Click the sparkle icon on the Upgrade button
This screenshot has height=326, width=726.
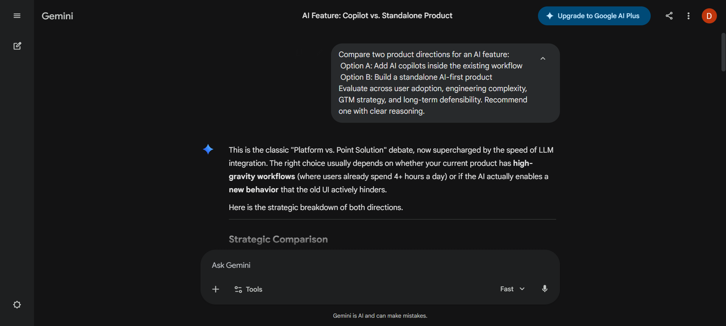[x=549, y=16]
